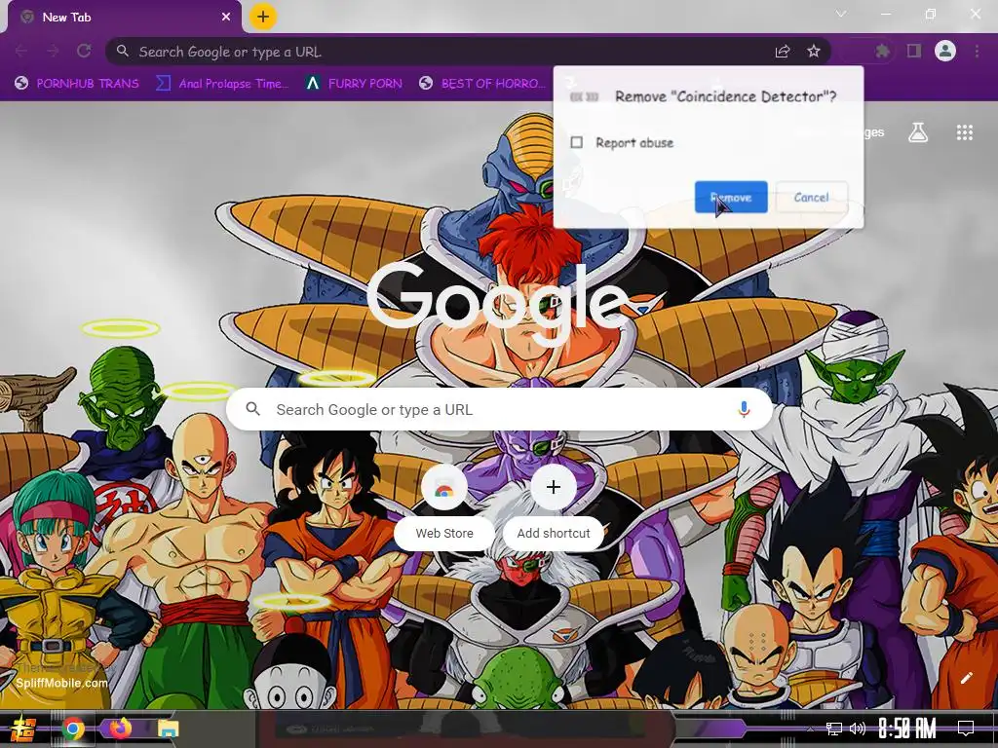Cancel the extension removal dialog
The width and height of the screenshot is (998, 748).
[812, 197]
